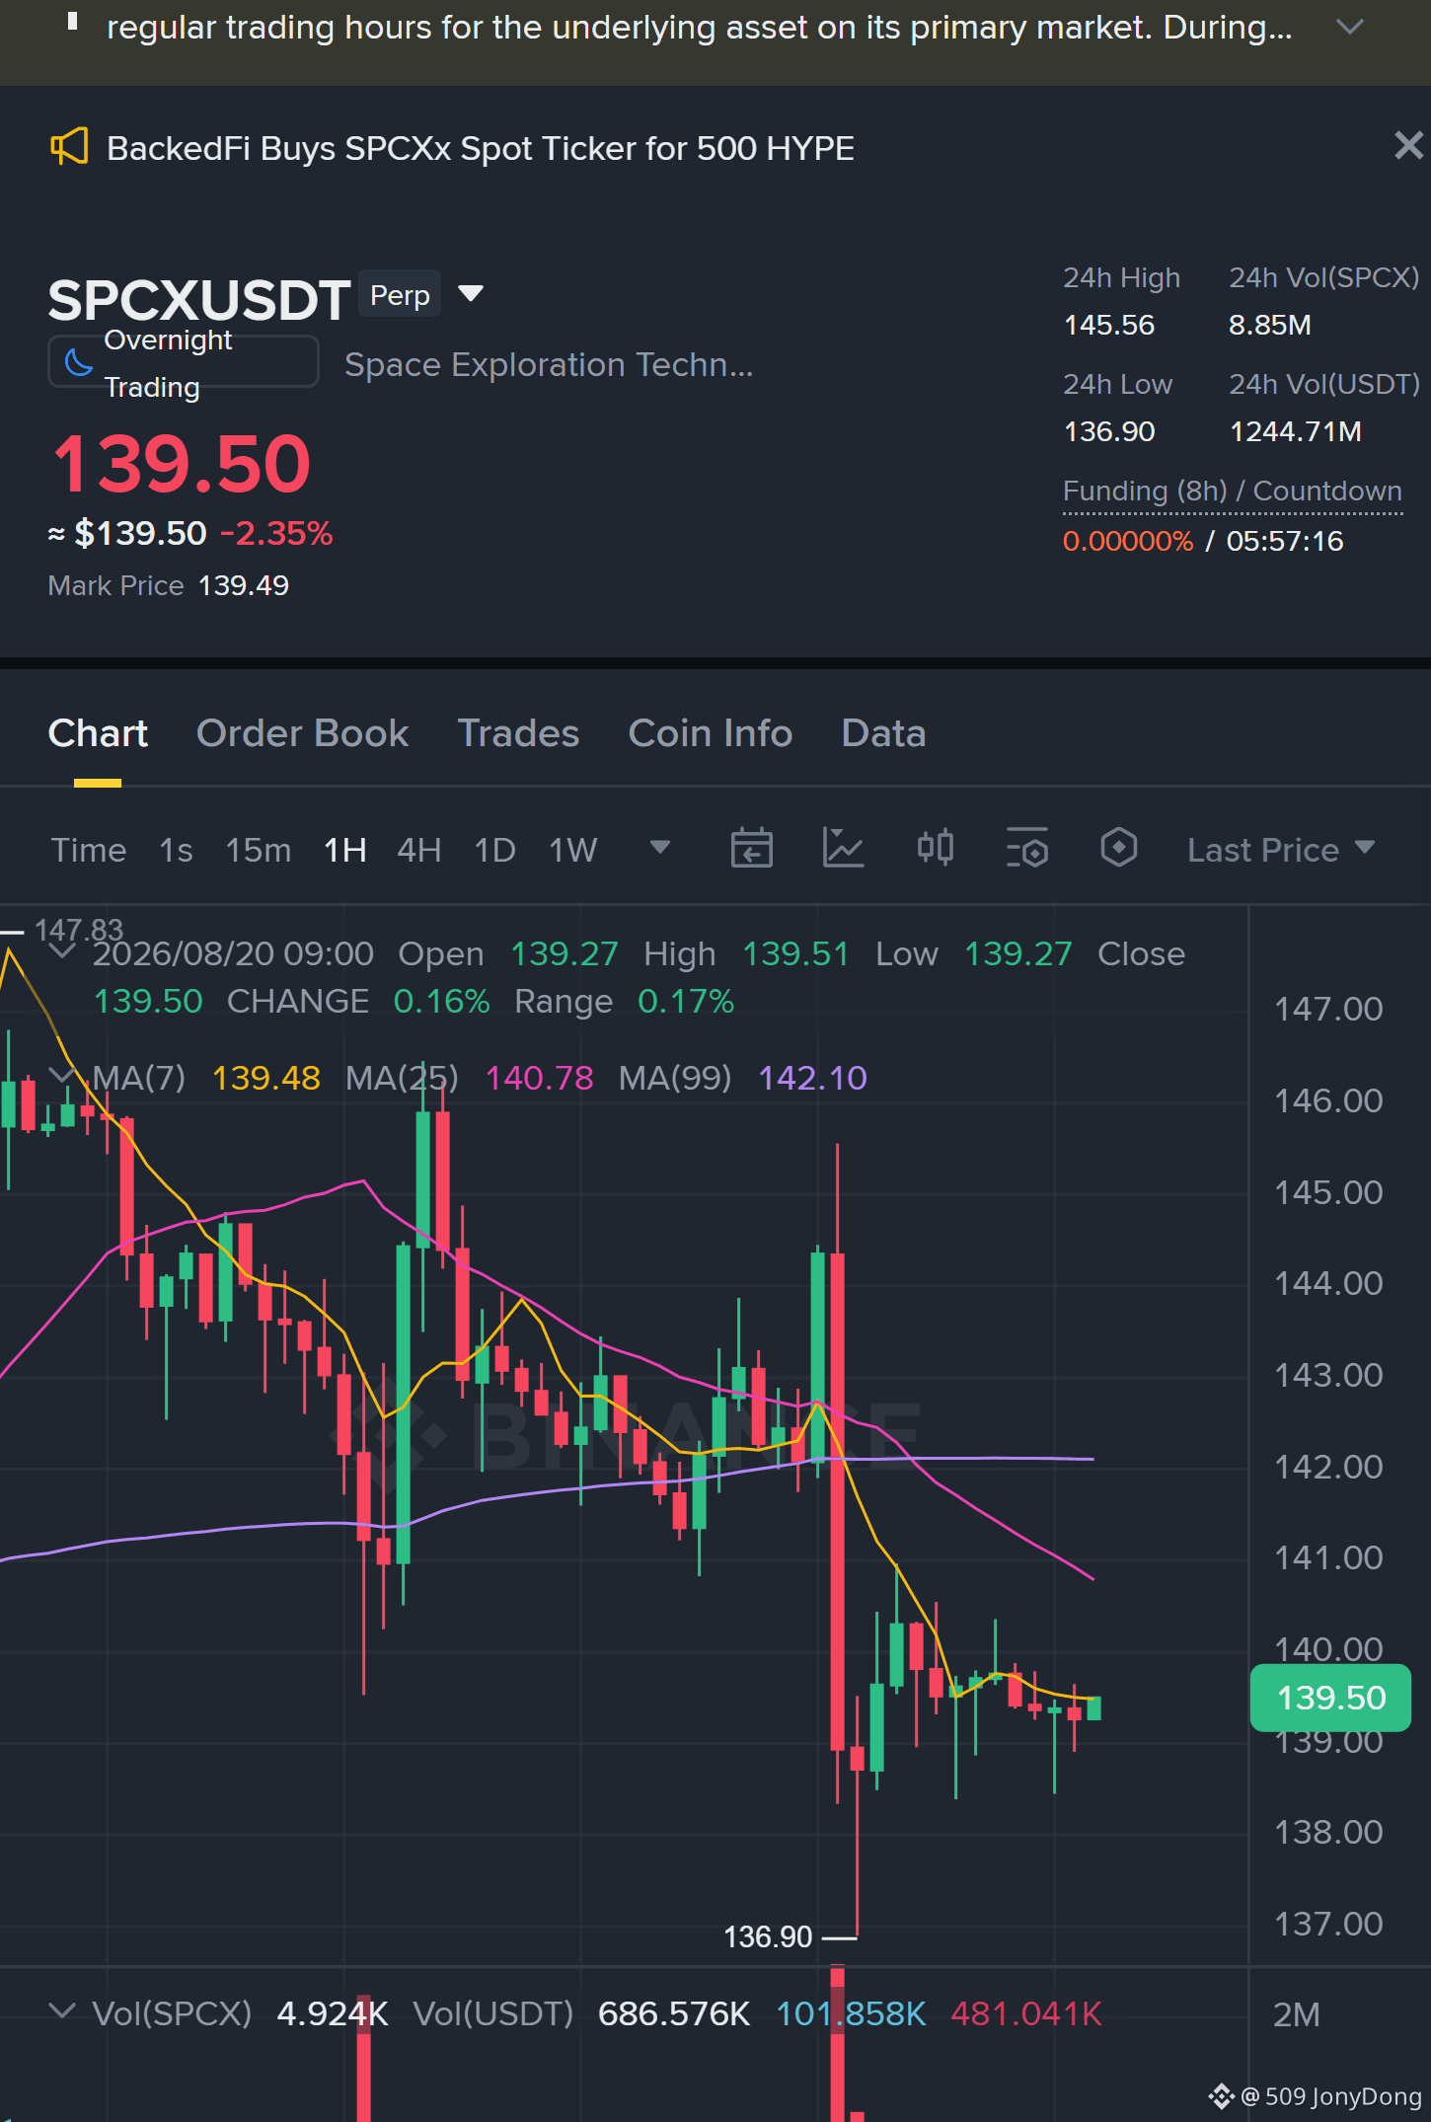1431x2122 pixels.
Task: Click the candle date 2026/08/20 09:00
Action: click(233, 953)
